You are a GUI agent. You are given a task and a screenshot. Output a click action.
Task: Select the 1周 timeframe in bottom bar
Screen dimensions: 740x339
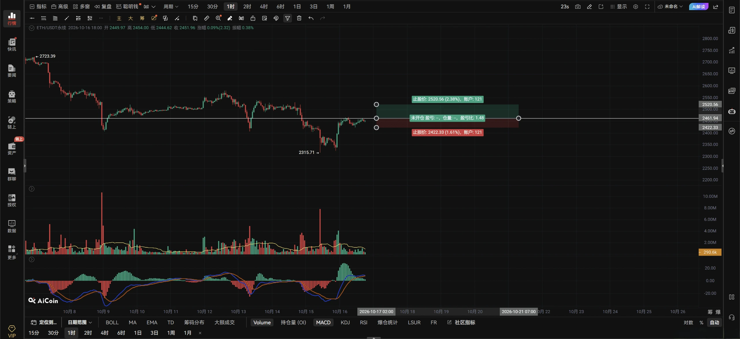click(x=171, y=333)
